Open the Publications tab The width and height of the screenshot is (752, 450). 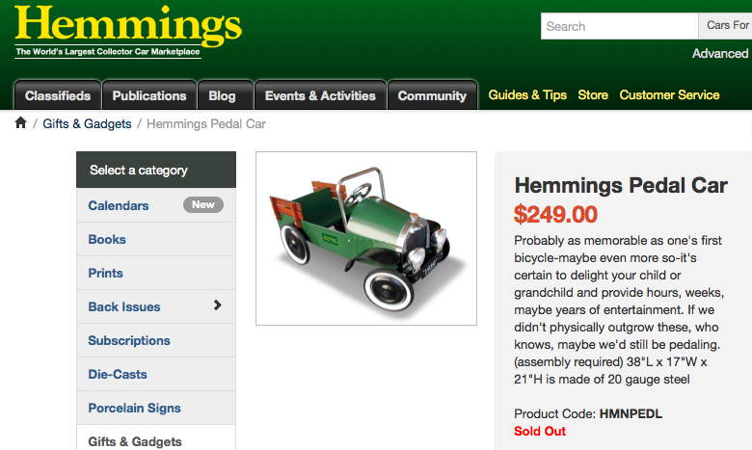click(149, 95)
